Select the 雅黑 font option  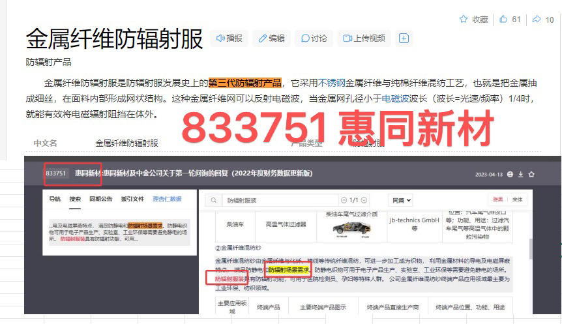[x=498, y=199]
